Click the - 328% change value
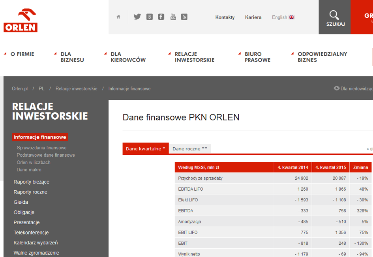This screenshot has width=373, height=257. [x=361, y=211]
